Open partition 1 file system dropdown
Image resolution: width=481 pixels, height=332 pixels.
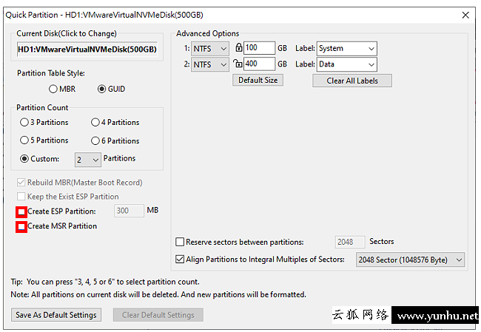click(x=210, y=49)
